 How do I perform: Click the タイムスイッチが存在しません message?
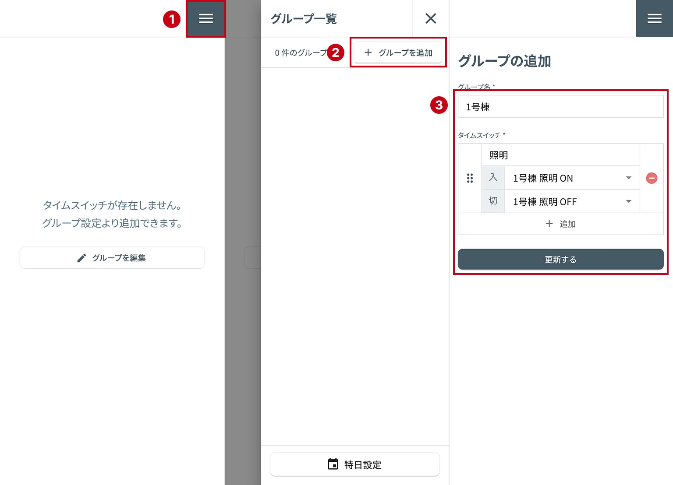[x=112, y=205]
